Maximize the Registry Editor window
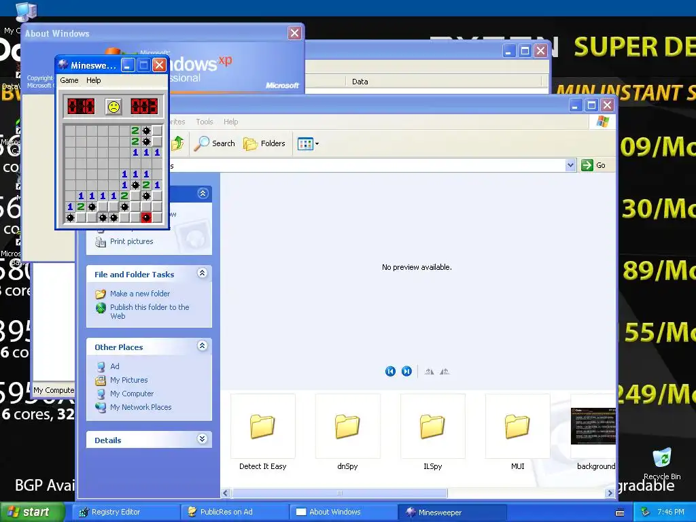The height and width of the screenshot is (522, 696). pos(525,51)
